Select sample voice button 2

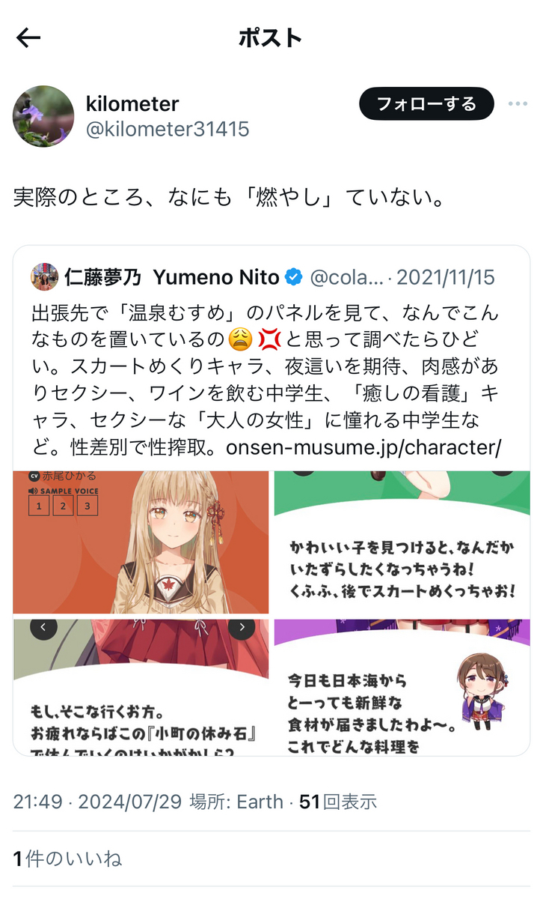click(x=63, y=506)
